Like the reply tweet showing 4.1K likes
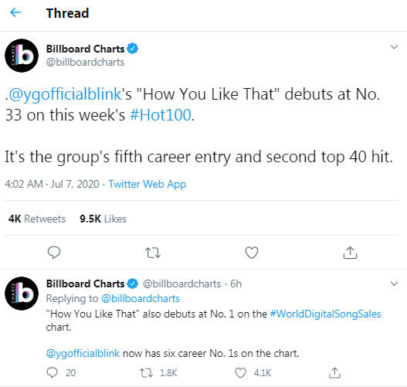This screenshot has height=387, width=407. (240, 373)
